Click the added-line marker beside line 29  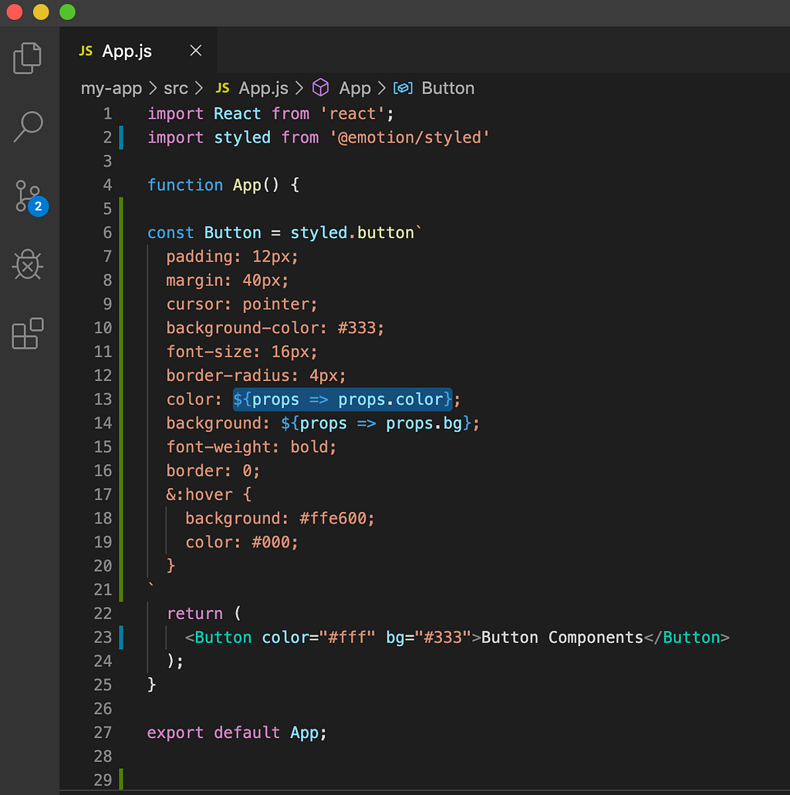[121, 780]
